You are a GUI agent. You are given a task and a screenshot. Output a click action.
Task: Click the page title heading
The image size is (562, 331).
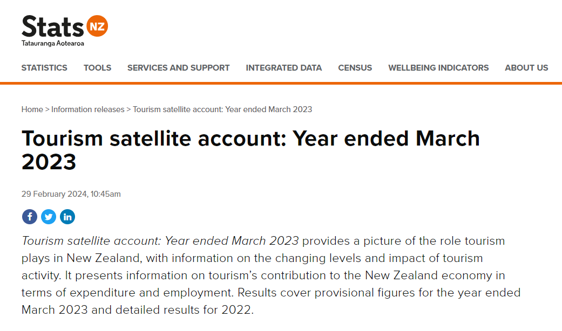point(250,150)
